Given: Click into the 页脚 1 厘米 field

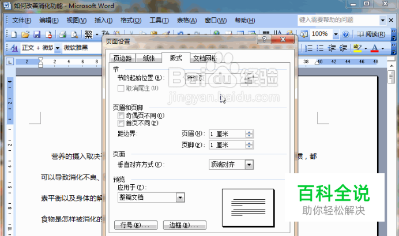Looking at the screenshot, I should point(227,145).
